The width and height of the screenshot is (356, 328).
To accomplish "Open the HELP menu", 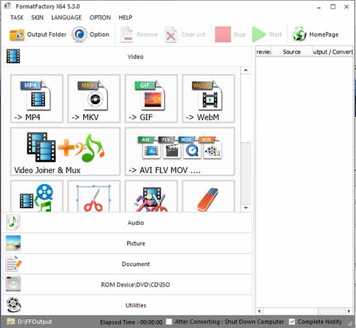I will click(125, 17).
